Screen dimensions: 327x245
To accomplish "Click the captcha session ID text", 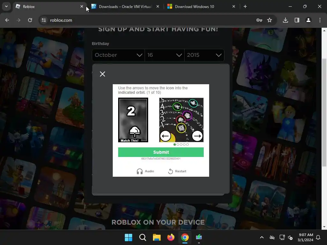I will pyautogui.click(x=161, y=159).
